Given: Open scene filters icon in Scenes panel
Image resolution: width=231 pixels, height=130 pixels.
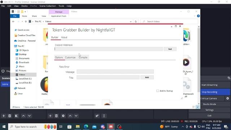Looking at the screenshot, I should 16,116.
